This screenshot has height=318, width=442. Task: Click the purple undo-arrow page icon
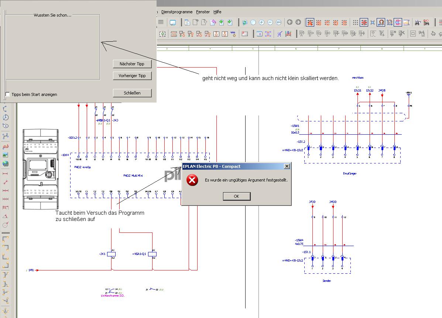point(213,22)
